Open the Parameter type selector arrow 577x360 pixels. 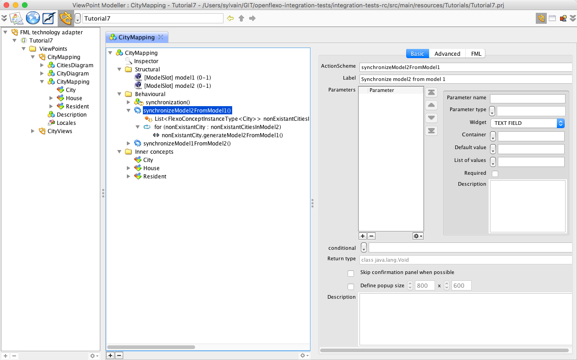[492, 111]
